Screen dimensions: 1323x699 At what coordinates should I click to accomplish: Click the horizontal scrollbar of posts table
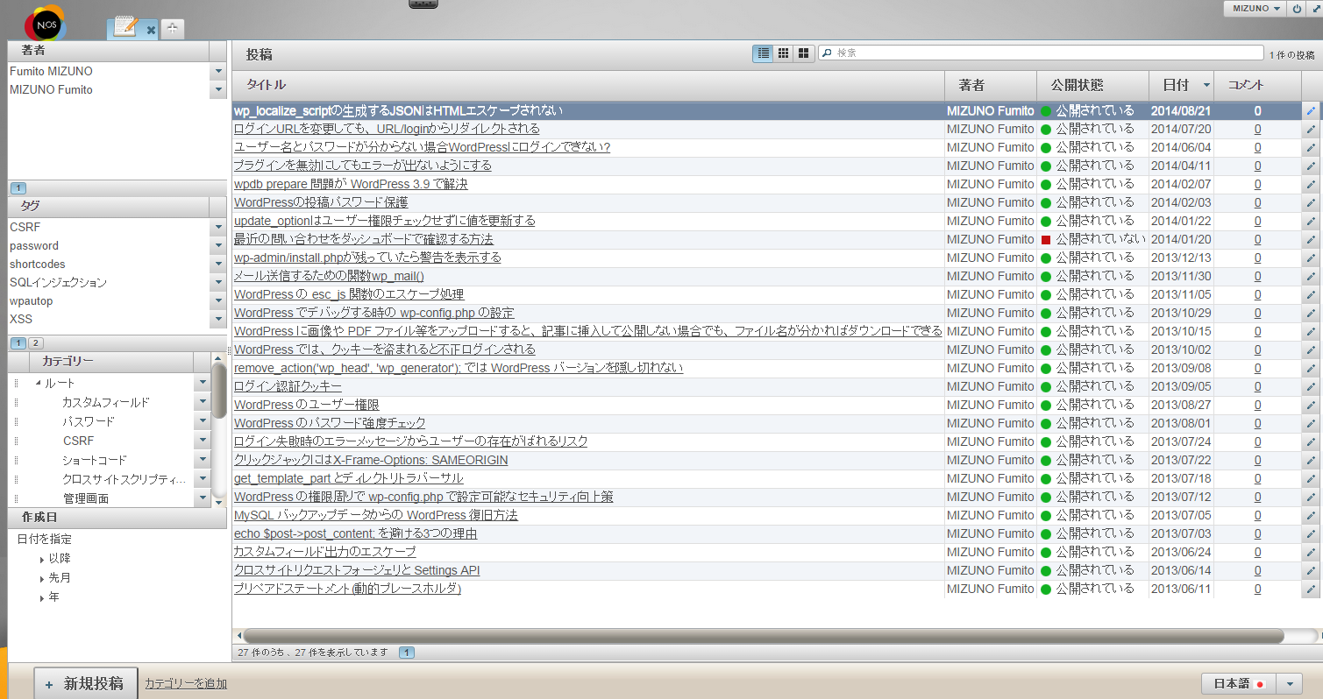tap(763, 636)
